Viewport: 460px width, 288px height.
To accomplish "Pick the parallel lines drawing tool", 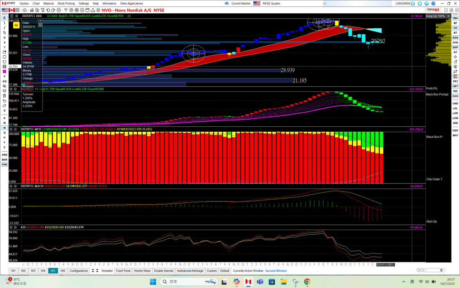I will [x=5, y=33].
